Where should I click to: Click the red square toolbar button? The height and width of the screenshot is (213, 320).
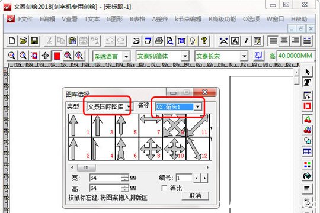pyautogui.click(x=57, y=56)
